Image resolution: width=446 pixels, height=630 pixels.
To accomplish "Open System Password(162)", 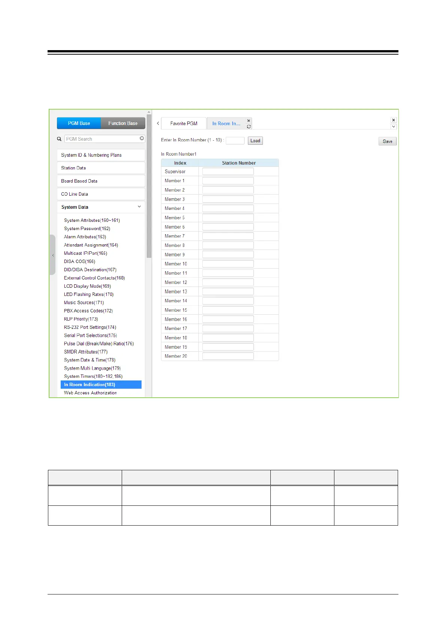I will point(87,229).
